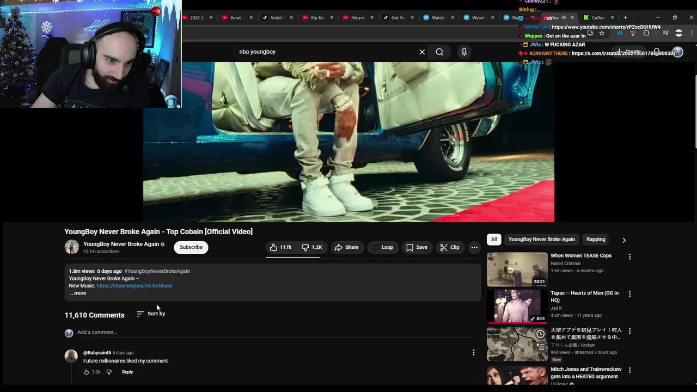Click the @Babysaint5 username
Screen dimensions: 697x392
click(x=97, y=353)
